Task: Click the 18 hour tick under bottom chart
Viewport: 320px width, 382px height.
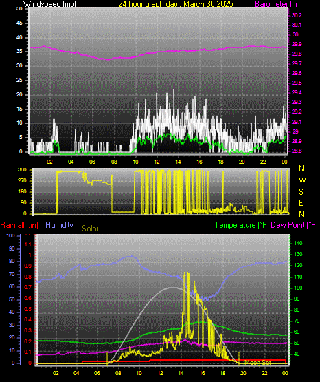Action: point(222,373)
